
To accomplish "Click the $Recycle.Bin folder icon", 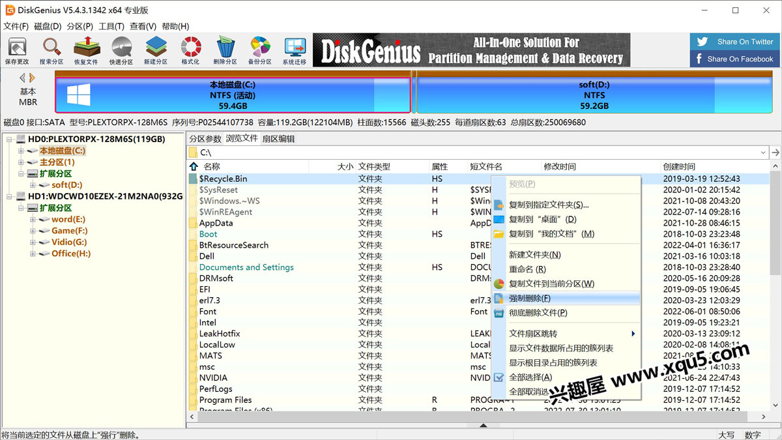I will (194, 179).
